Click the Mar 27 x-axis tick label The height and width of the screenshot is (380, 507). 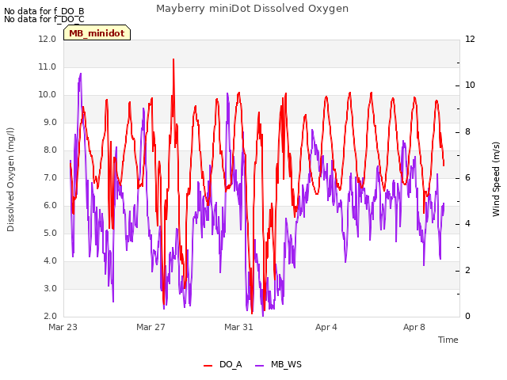click(x=151, y=327)
